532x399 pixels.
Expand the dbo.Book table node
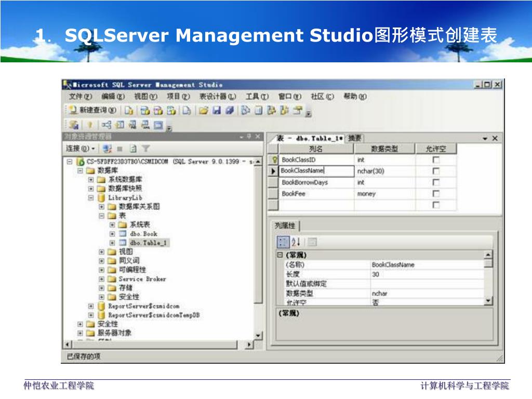tap(112, 234)
